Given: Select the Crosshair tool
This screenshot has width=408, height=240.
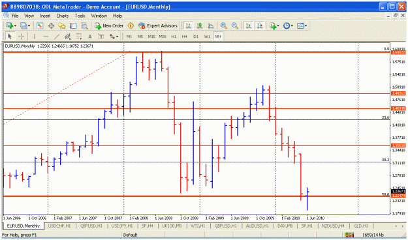Looking at the screenshot, I should [21, 37].
